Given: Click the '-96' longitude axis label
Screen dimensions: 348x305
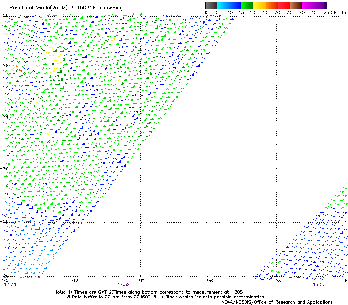Looking at the screenshot, I should point(208,281).
